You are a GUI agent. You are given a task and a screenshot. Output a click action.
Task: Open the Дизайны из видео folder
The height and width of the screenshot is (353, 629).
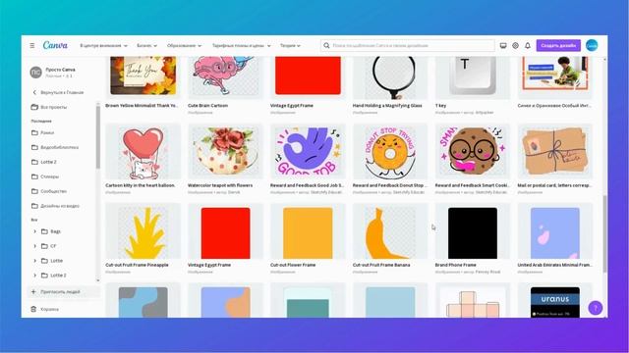pyautogui.click(x=55, y=206)
